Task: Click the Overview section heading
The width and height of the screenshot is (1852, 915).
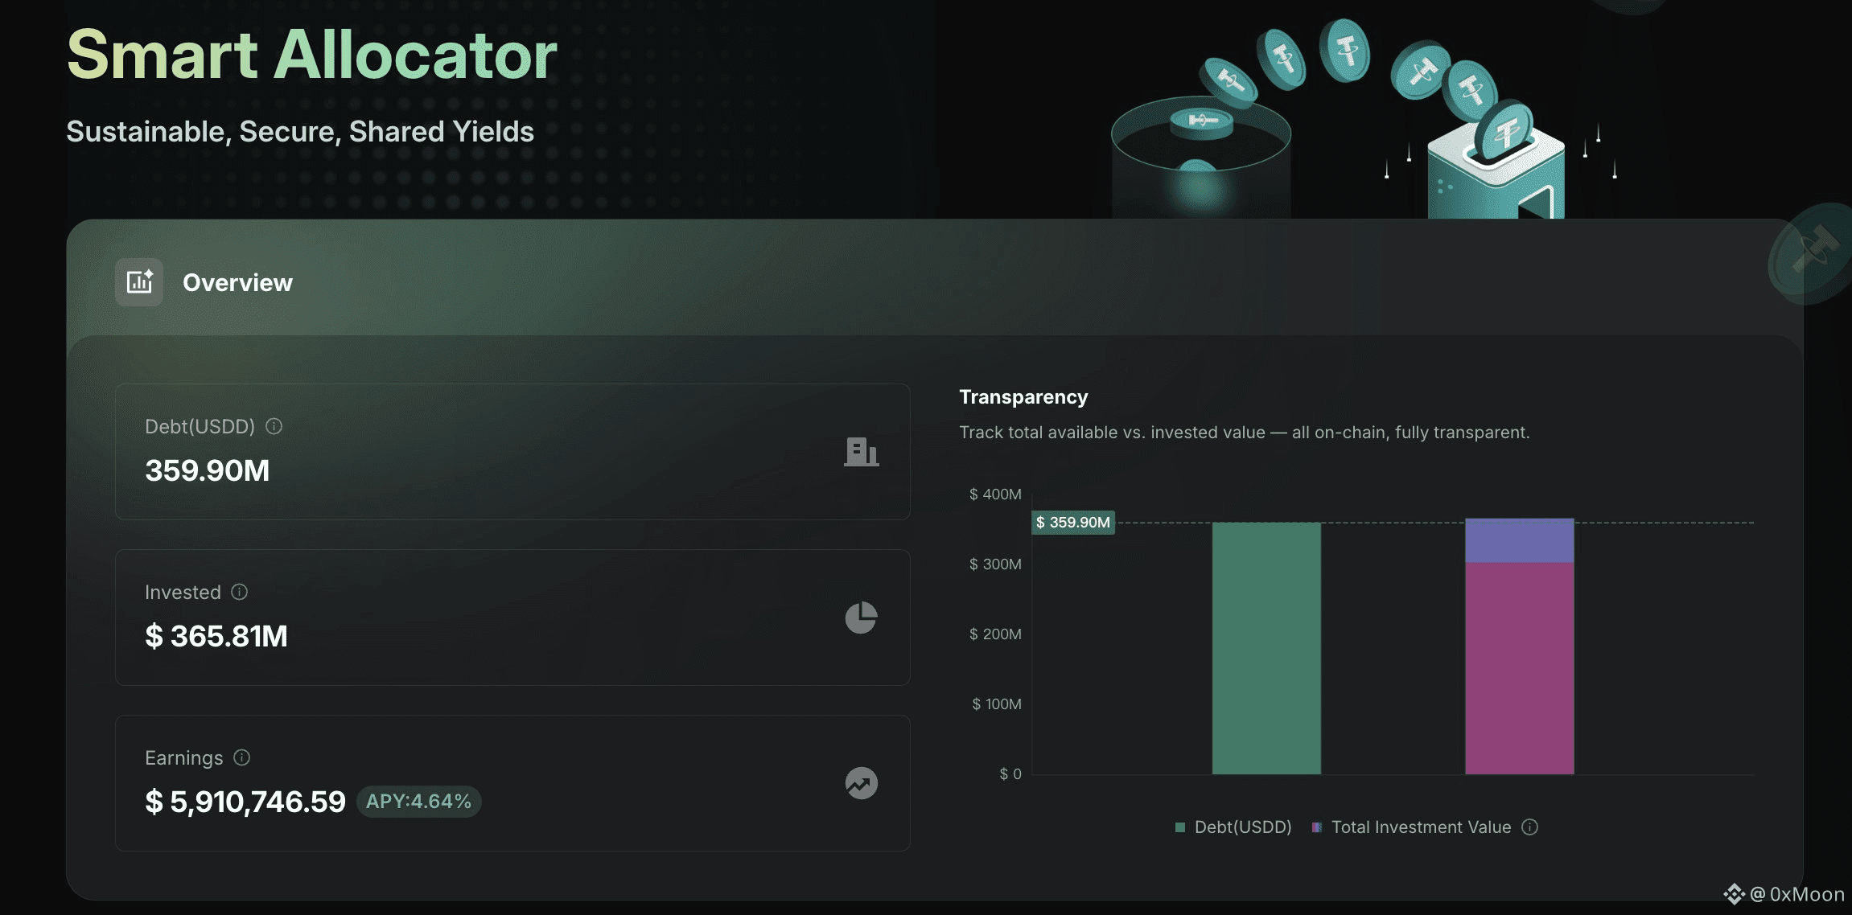Action: pyautogui.click(x=237, y=283)
